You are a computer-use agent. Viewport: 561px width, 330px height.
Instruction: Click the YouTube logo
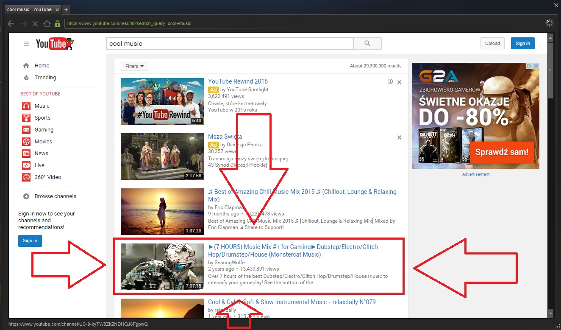click(55, 43)
